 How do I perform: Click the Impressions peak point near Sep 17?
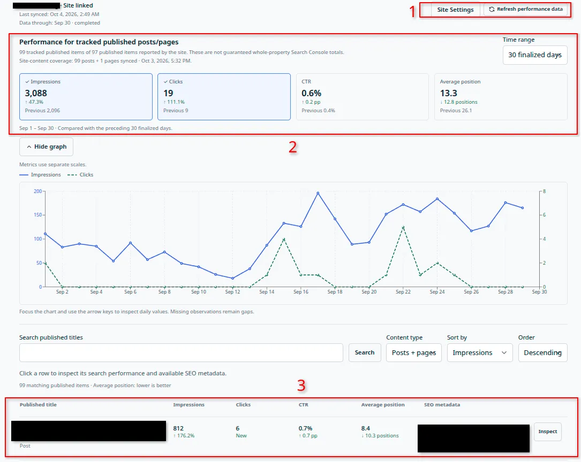coord(318,193)
